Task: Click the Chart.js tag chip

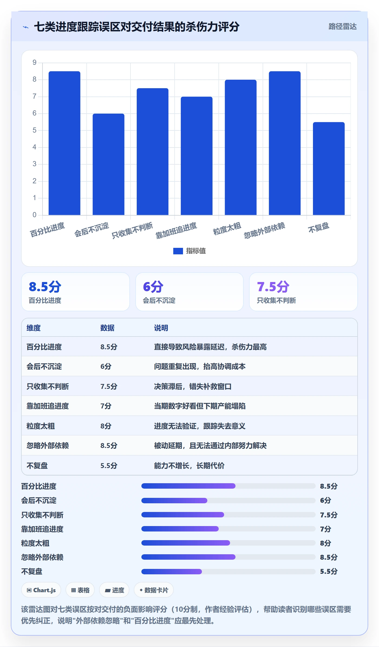Action: click(x=41, y=590)
